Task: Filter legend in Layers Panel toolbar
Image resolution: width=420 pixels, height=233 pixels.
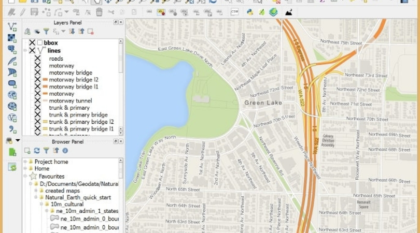Action: coord(46,32)
